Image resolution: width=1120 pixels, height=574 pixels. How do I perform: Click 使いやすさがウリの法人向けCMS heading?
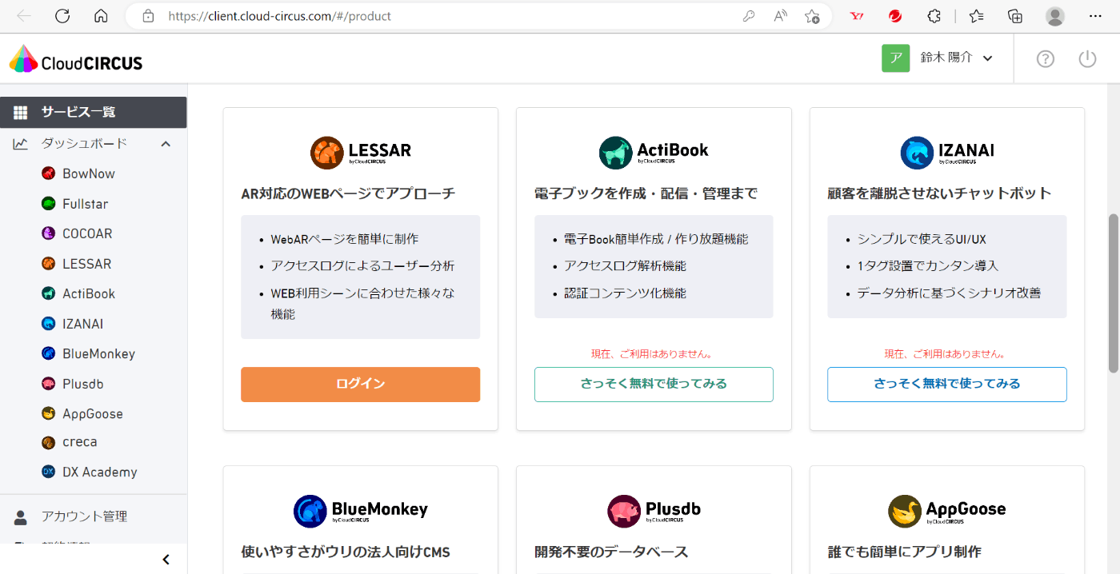(346, 552)
